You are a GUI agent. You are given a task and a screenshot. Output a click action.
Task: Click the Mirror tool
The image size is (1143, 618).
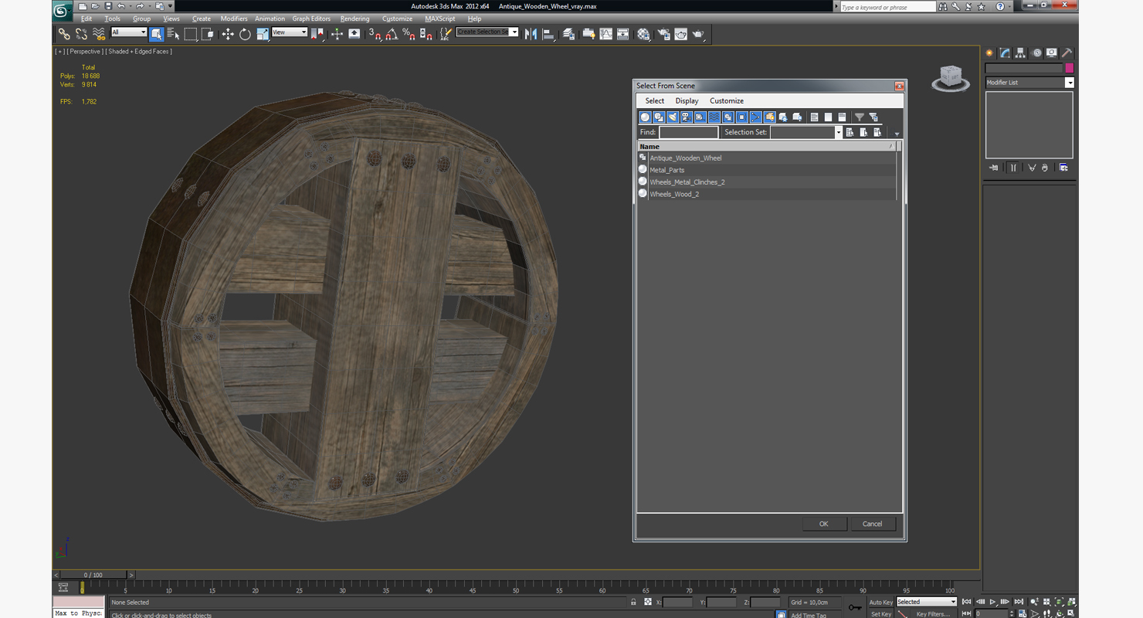coord(531,34)
